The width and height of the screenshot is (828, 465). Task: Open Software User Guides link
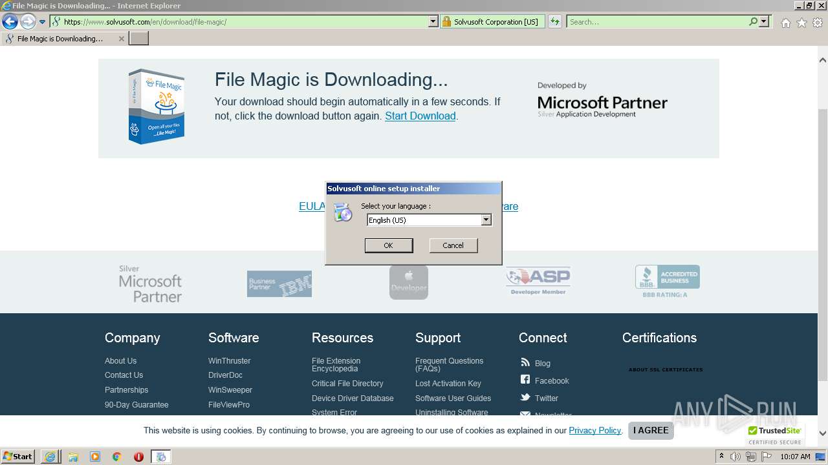tap(453, 398)
